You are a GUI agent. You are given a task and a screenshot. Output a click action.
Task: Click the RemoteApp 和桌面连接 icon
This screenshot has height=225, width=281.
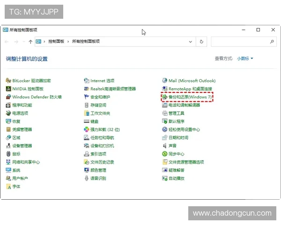[164, 89]
